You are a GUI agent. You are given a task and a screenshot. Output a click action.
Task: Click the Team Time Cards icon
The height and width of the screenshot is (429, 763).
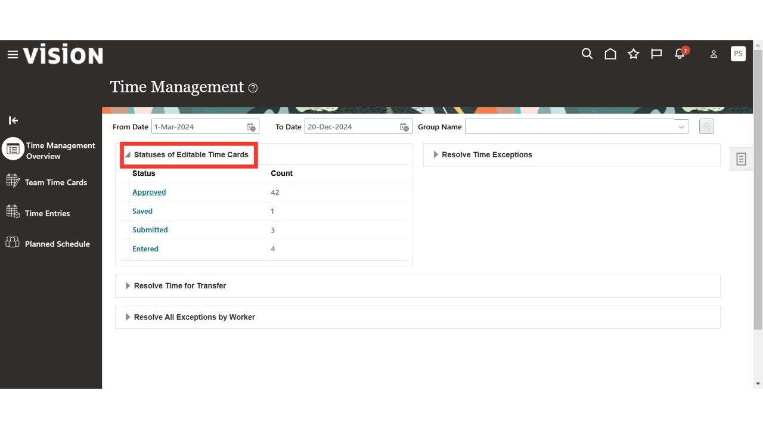13,181
